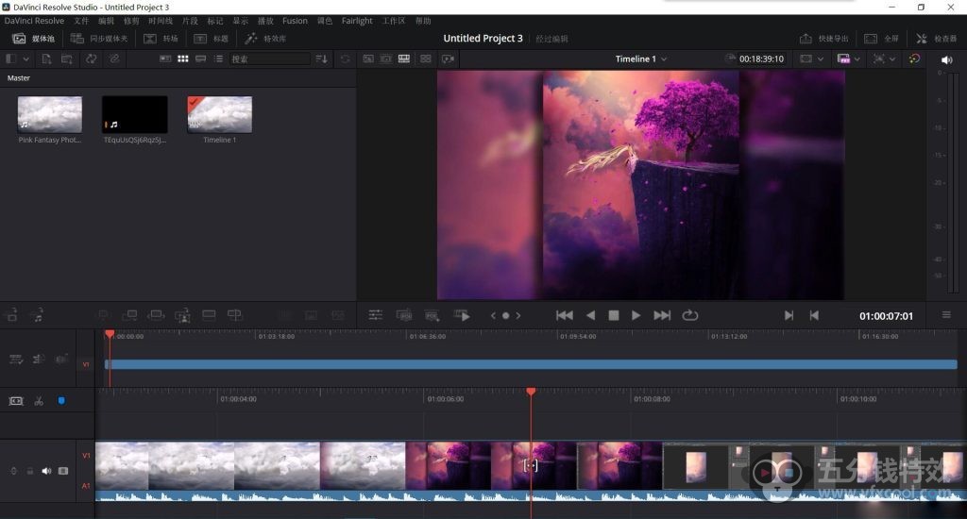Image resolution: width=967 pixels, height=519 pixels.
Task: Click the import media icon
Action: pyautogui.click(x=46, y=59)
